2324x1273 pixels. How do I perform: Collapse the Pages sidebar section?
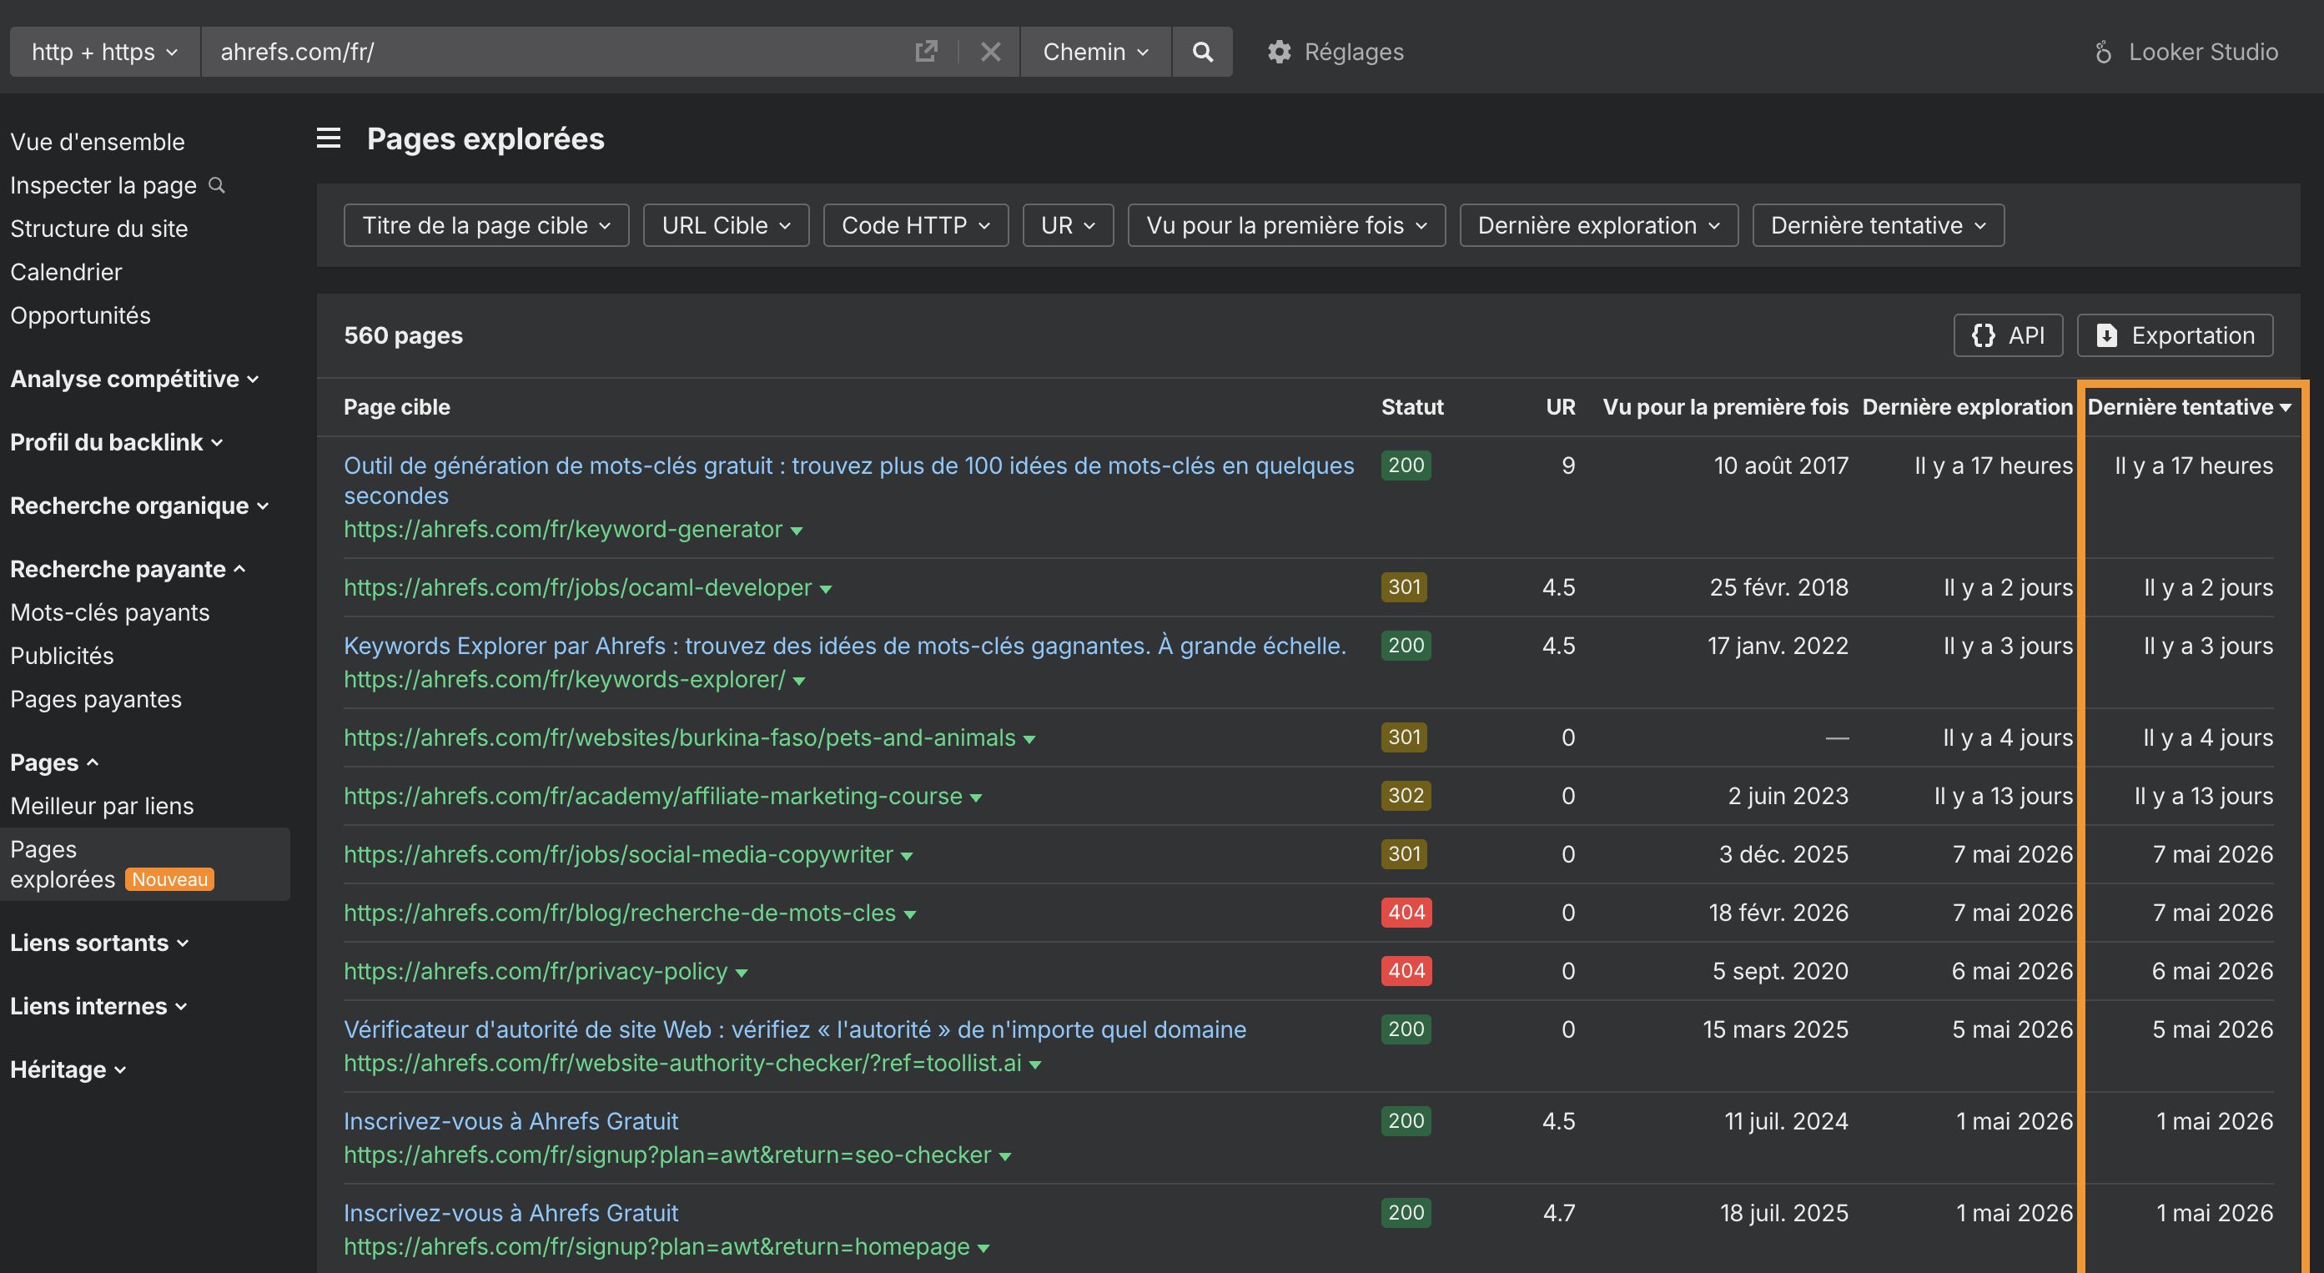54,762
